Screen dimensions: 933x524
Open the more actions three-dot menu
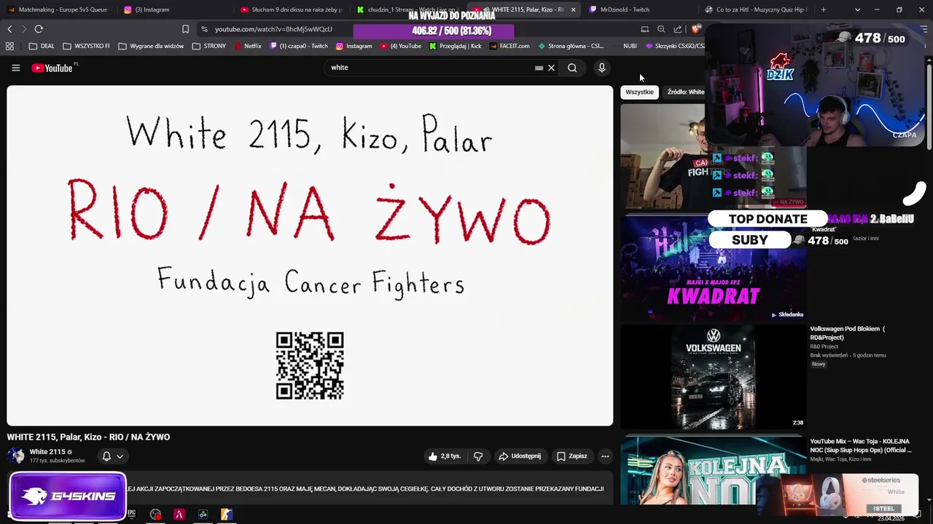coord(605,456)
